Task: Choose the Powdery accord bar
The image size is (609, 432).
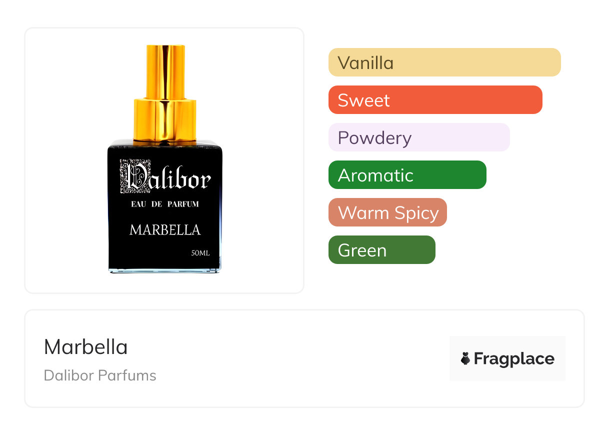Action: [x=418, y=137]
